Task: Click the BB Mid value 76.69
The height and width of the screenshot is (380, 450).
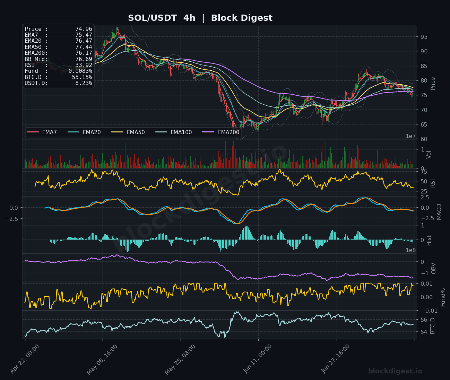Action: tap(84, 59)
